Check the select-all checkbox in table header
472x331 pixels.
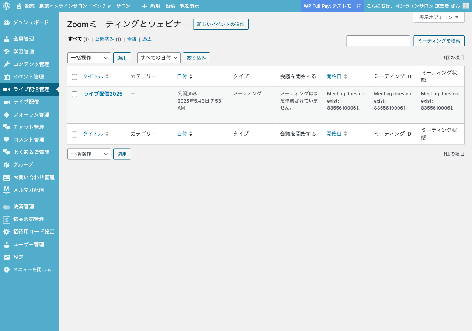tap(74, 77)
